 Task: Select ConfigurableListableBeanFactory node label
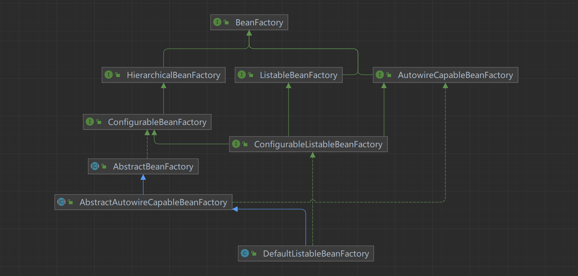point(318,144)
